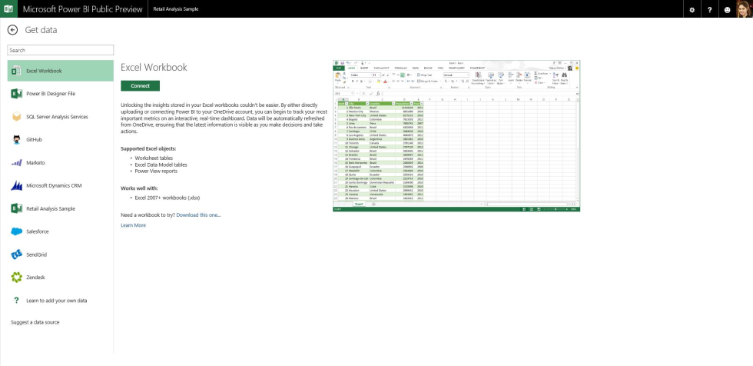Click Suggest a data source
This screenshot has width=753, height=366.
coord(35,322)
